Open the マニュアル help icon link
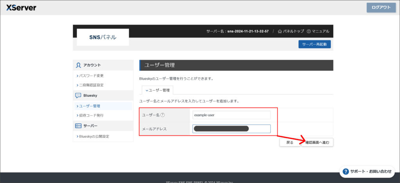 click(x=309, y=31)
